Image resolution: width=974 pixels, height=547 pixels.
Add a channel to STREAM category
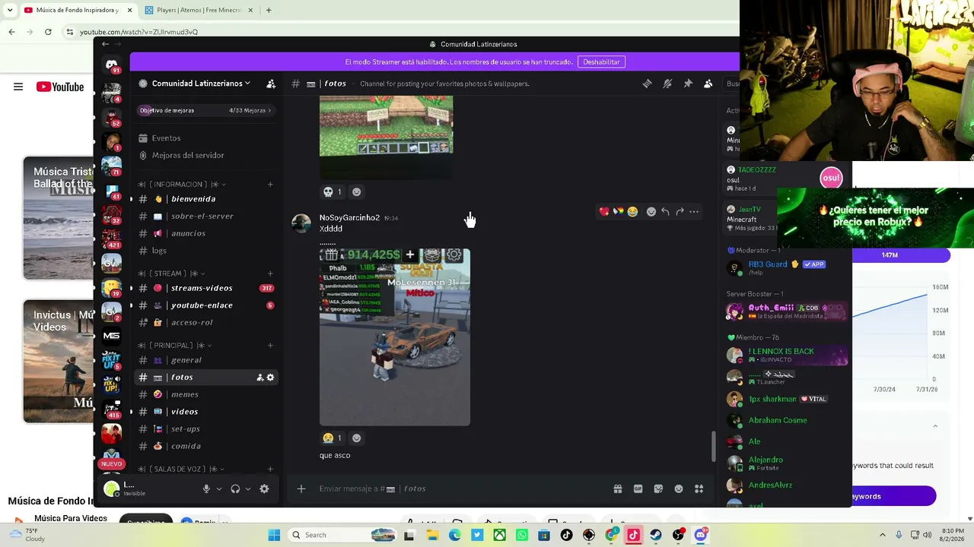(270, 273)
